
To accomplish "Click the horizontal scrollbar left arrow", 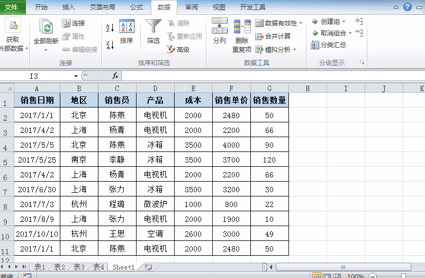I will point(271,267).
